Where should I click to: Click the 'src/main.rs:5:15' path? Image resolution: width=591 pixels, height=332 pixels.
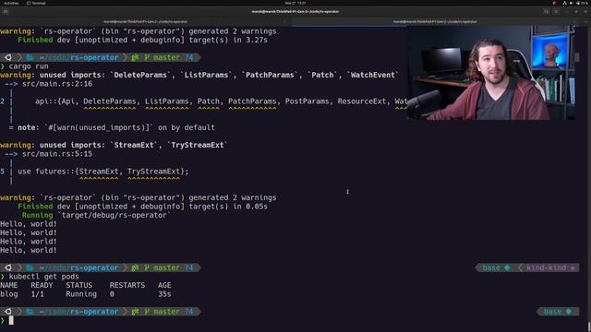pyautogui.click(x=57, y=154)
